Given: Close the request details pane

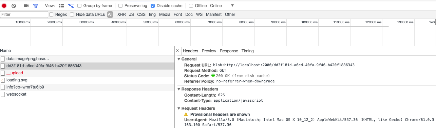Looking at the screenshot, I should coord(177,51).
